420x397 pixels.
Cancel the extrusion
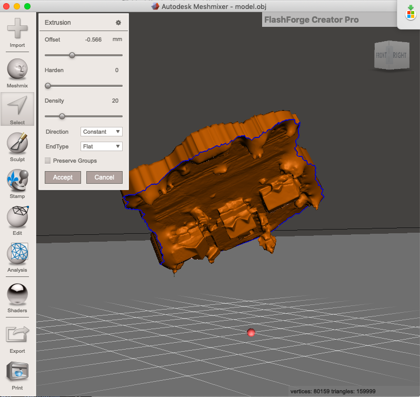click(x=104, y=177)
